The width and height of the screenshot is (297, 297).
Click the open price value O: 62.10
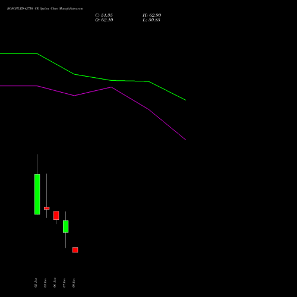(x=104, y=20)
